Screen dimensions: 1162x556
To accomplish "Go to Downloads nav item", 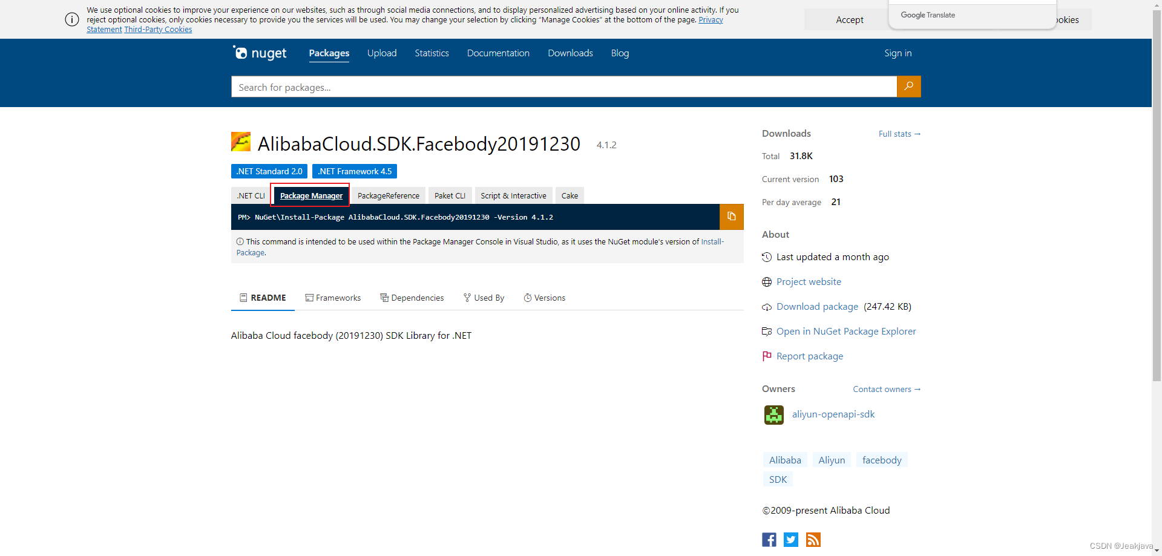I will (570, 53).
